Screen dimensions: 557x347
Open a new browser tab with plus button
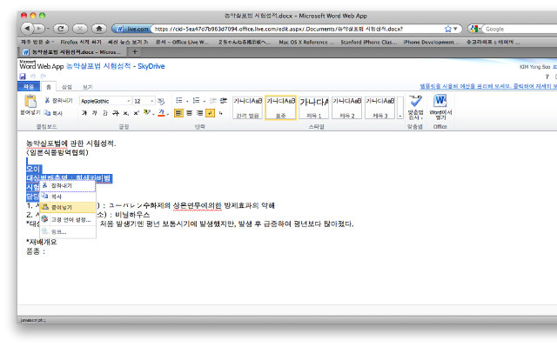click(135, 52)
